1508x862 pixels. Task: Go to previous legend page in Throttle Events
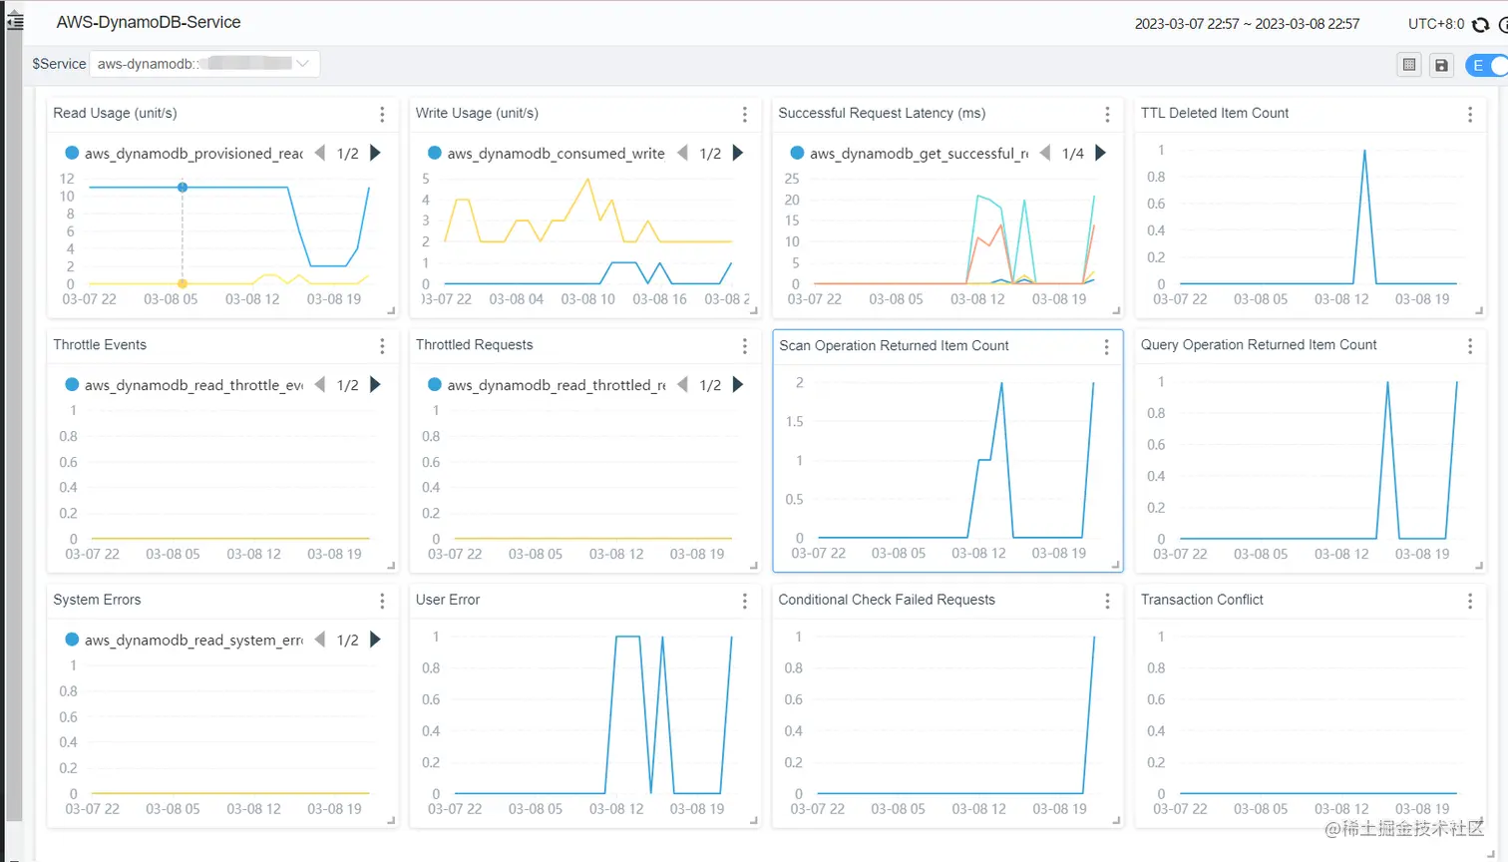[320, 384]
